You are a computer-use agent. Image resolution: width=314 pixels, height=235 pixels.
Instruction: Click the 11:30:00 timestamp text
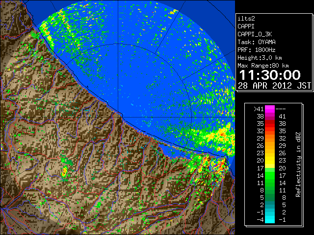coord(269,75)
